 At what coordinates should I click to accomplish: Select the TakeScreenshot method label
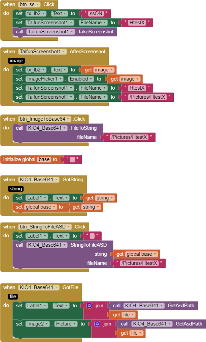coord(95,32)
